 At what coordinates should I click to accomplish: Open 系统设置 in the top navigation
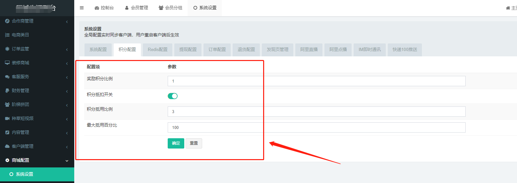point(205,8)
